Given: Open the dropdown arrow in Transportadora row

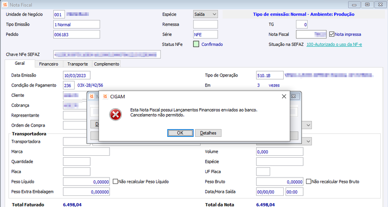Looking at the screenshot, I should pos(308,141).
